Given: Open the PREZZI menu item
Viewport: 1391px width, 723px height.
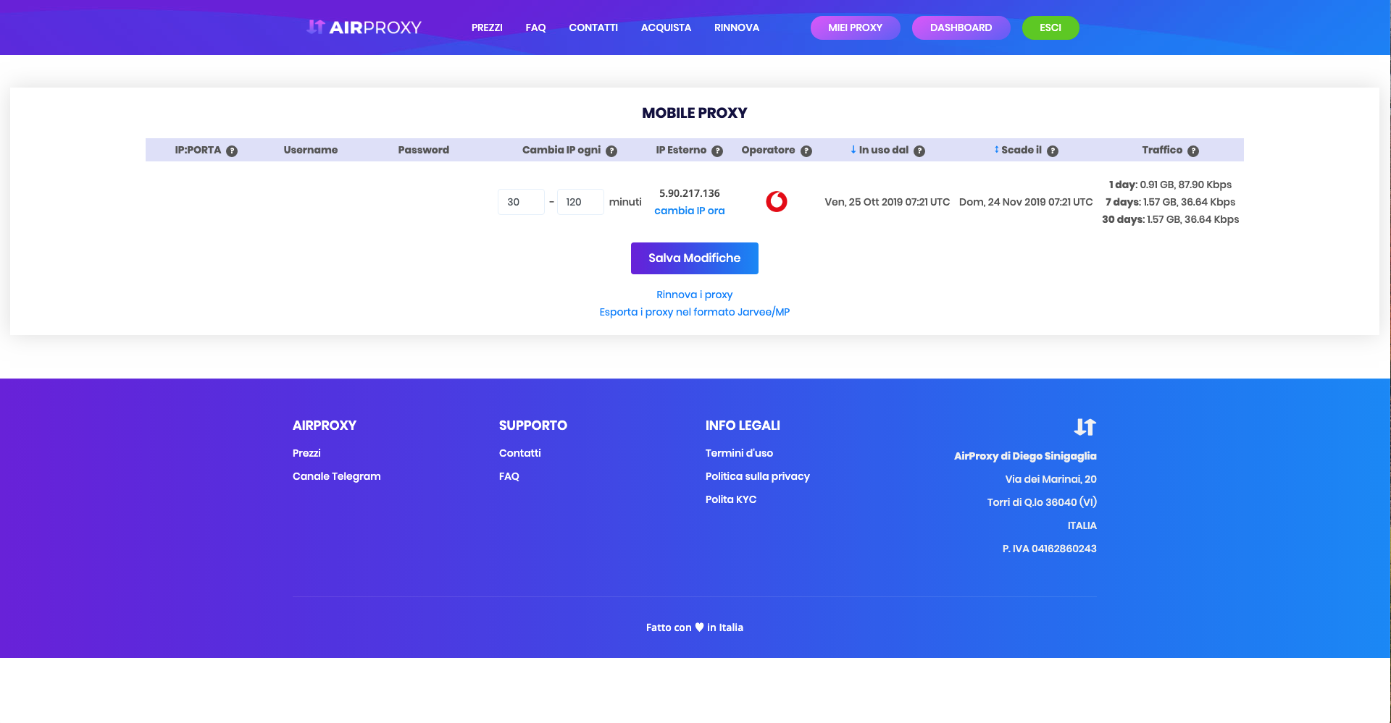Looking at the screenshot, I should [x=487, y=28].
